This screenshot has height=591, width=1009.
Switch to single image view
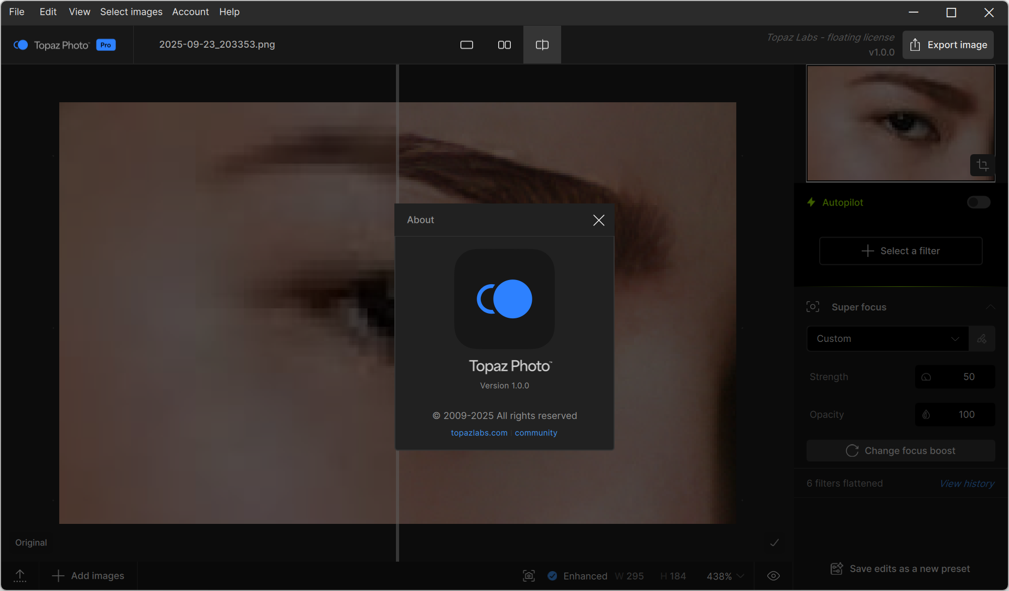(466, 45)
